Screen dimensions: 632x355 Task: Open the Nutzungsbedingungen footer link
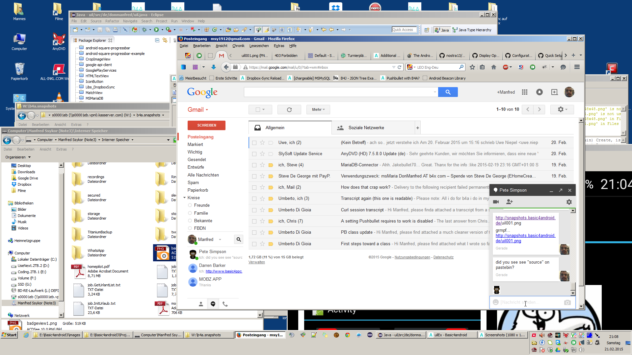pyautogui.click(x=412, y=257)
